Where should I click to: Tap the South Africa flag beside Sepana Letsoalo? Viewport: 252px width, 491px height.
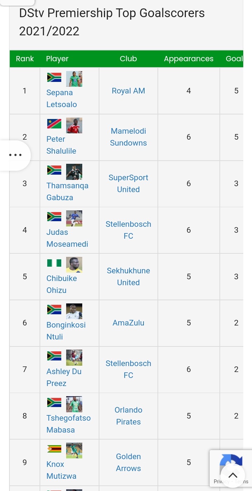click(x=54, y=77)
